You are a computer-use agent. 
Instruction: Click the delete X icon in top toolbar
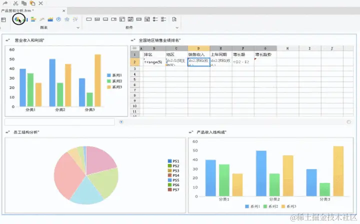pyautogui.click(x=40, y=3)
